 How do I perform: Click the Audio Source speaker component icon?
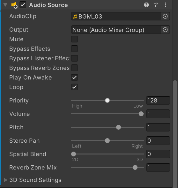pos(14,5)
